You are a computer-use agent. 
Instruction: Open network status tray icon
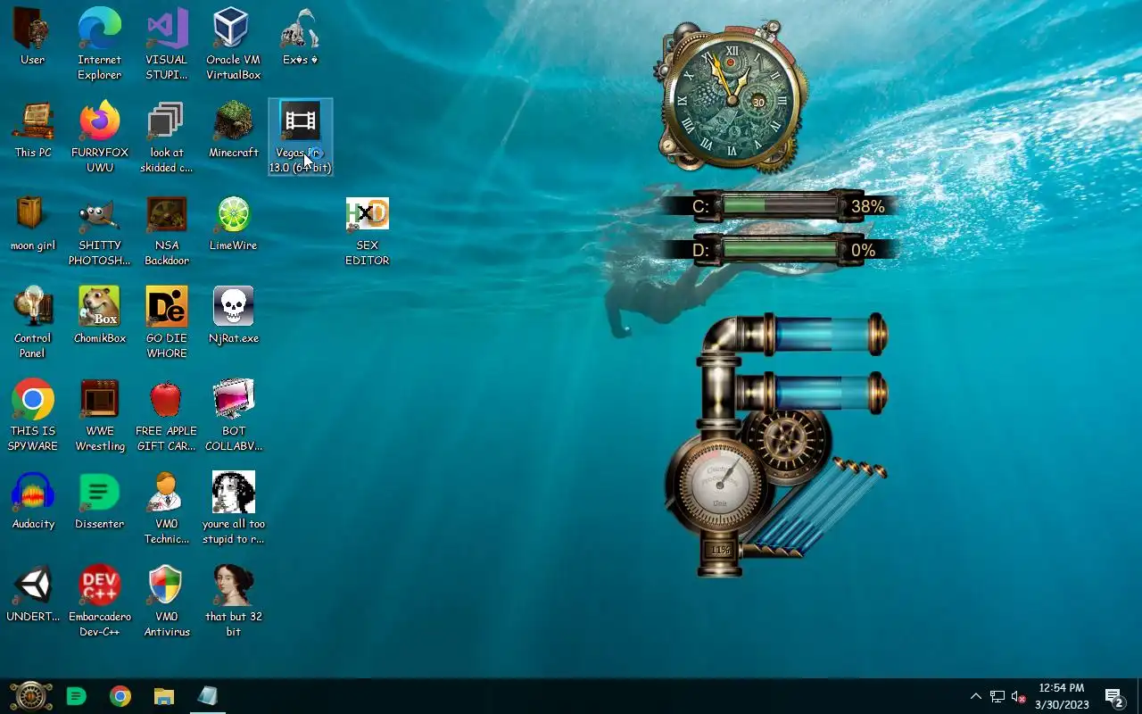(x=997, y=696)
